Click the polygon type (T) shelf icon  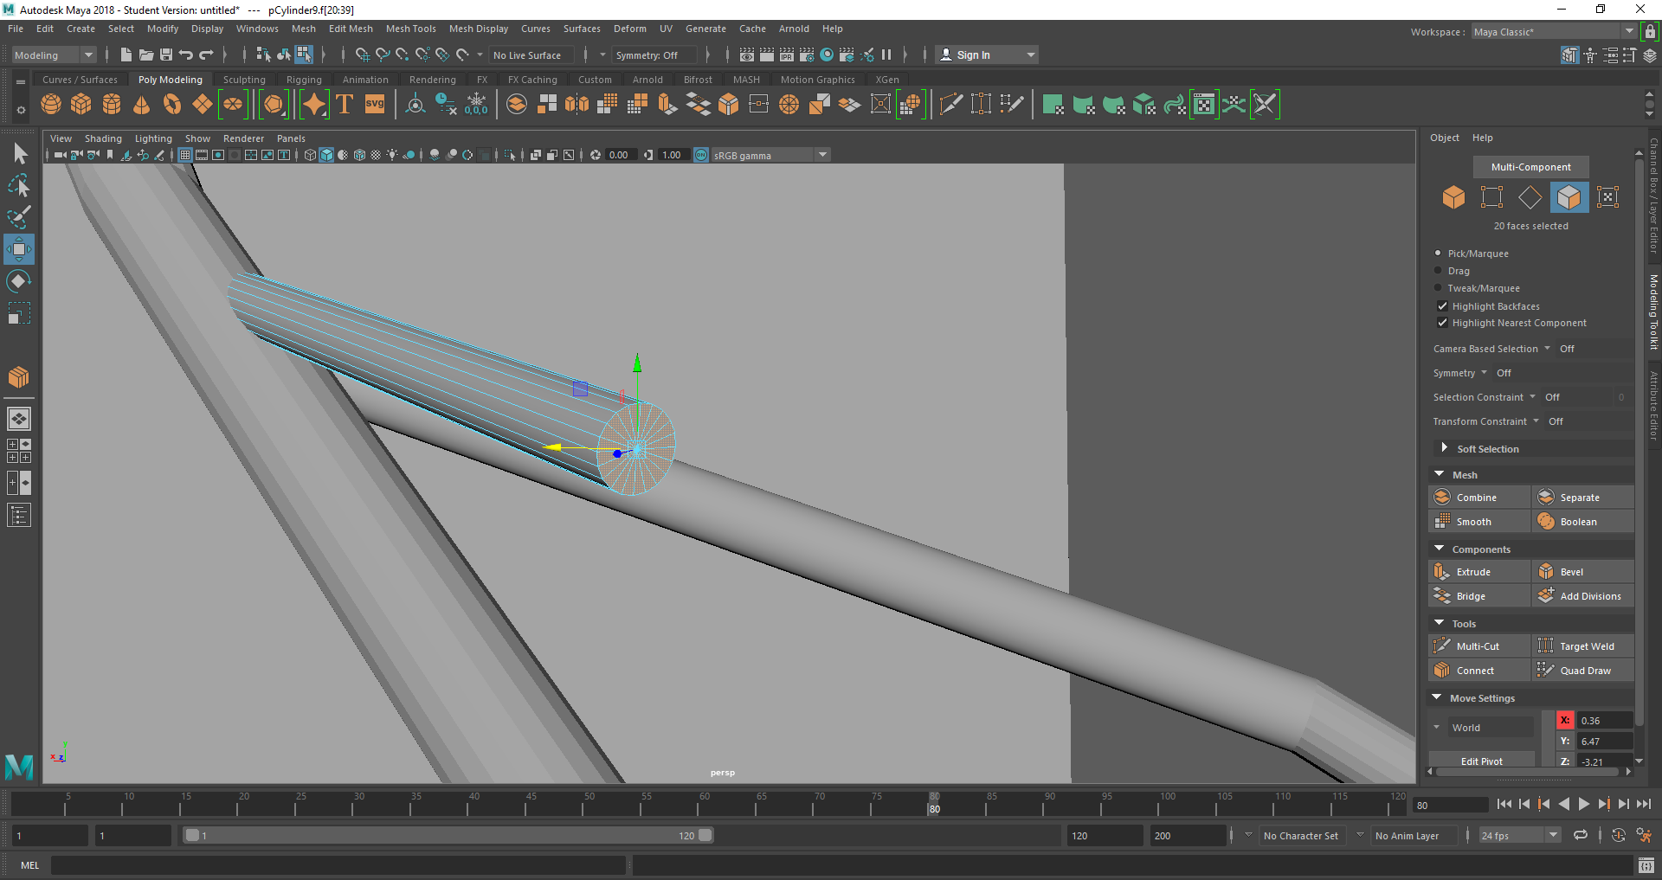coord(345,105)
